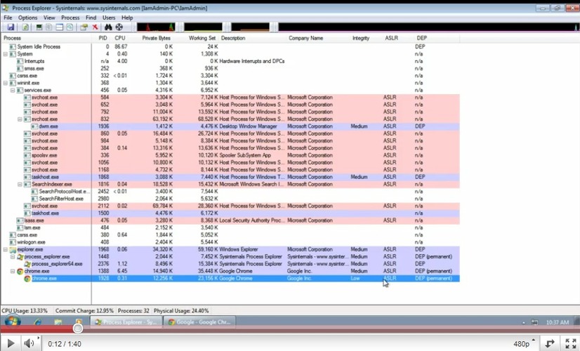Click the red X Kill Process icon
Viewport: 580px width, 351px height.
click(x=95, y=27)
